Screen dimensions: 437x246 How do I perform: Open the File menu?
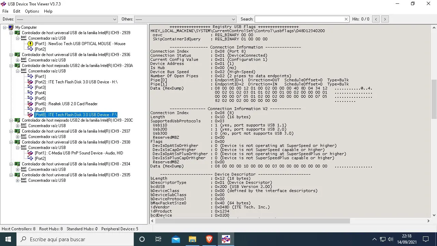point(5,11)
